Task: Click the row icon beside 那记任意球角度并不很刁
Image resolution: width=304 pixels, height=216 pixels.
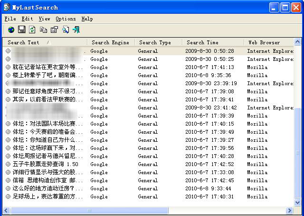Action: (x=8, y=91)
